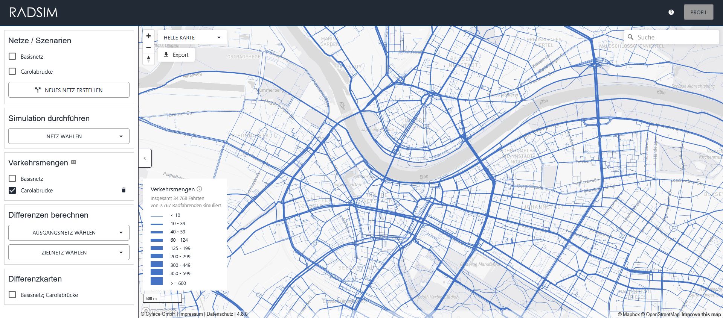Click the Simulation durchführen heading

[x=49, y=118]
